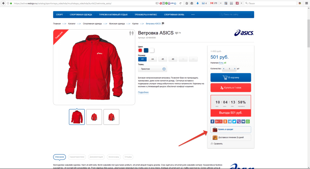Open the ASICS brand logo link
310x169 pixels.
tap(244, 33)
